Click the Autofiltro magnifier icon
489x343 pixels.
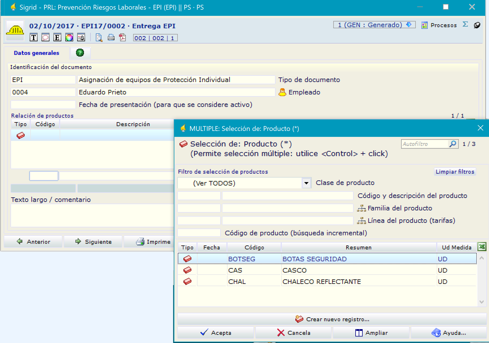(x=453, y=144)
